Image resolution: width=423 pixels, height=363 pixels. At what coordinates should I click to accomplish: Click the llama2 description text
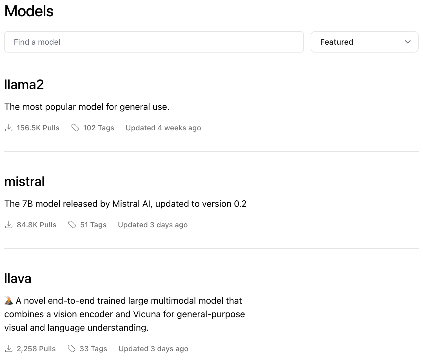tap(87, 107)
